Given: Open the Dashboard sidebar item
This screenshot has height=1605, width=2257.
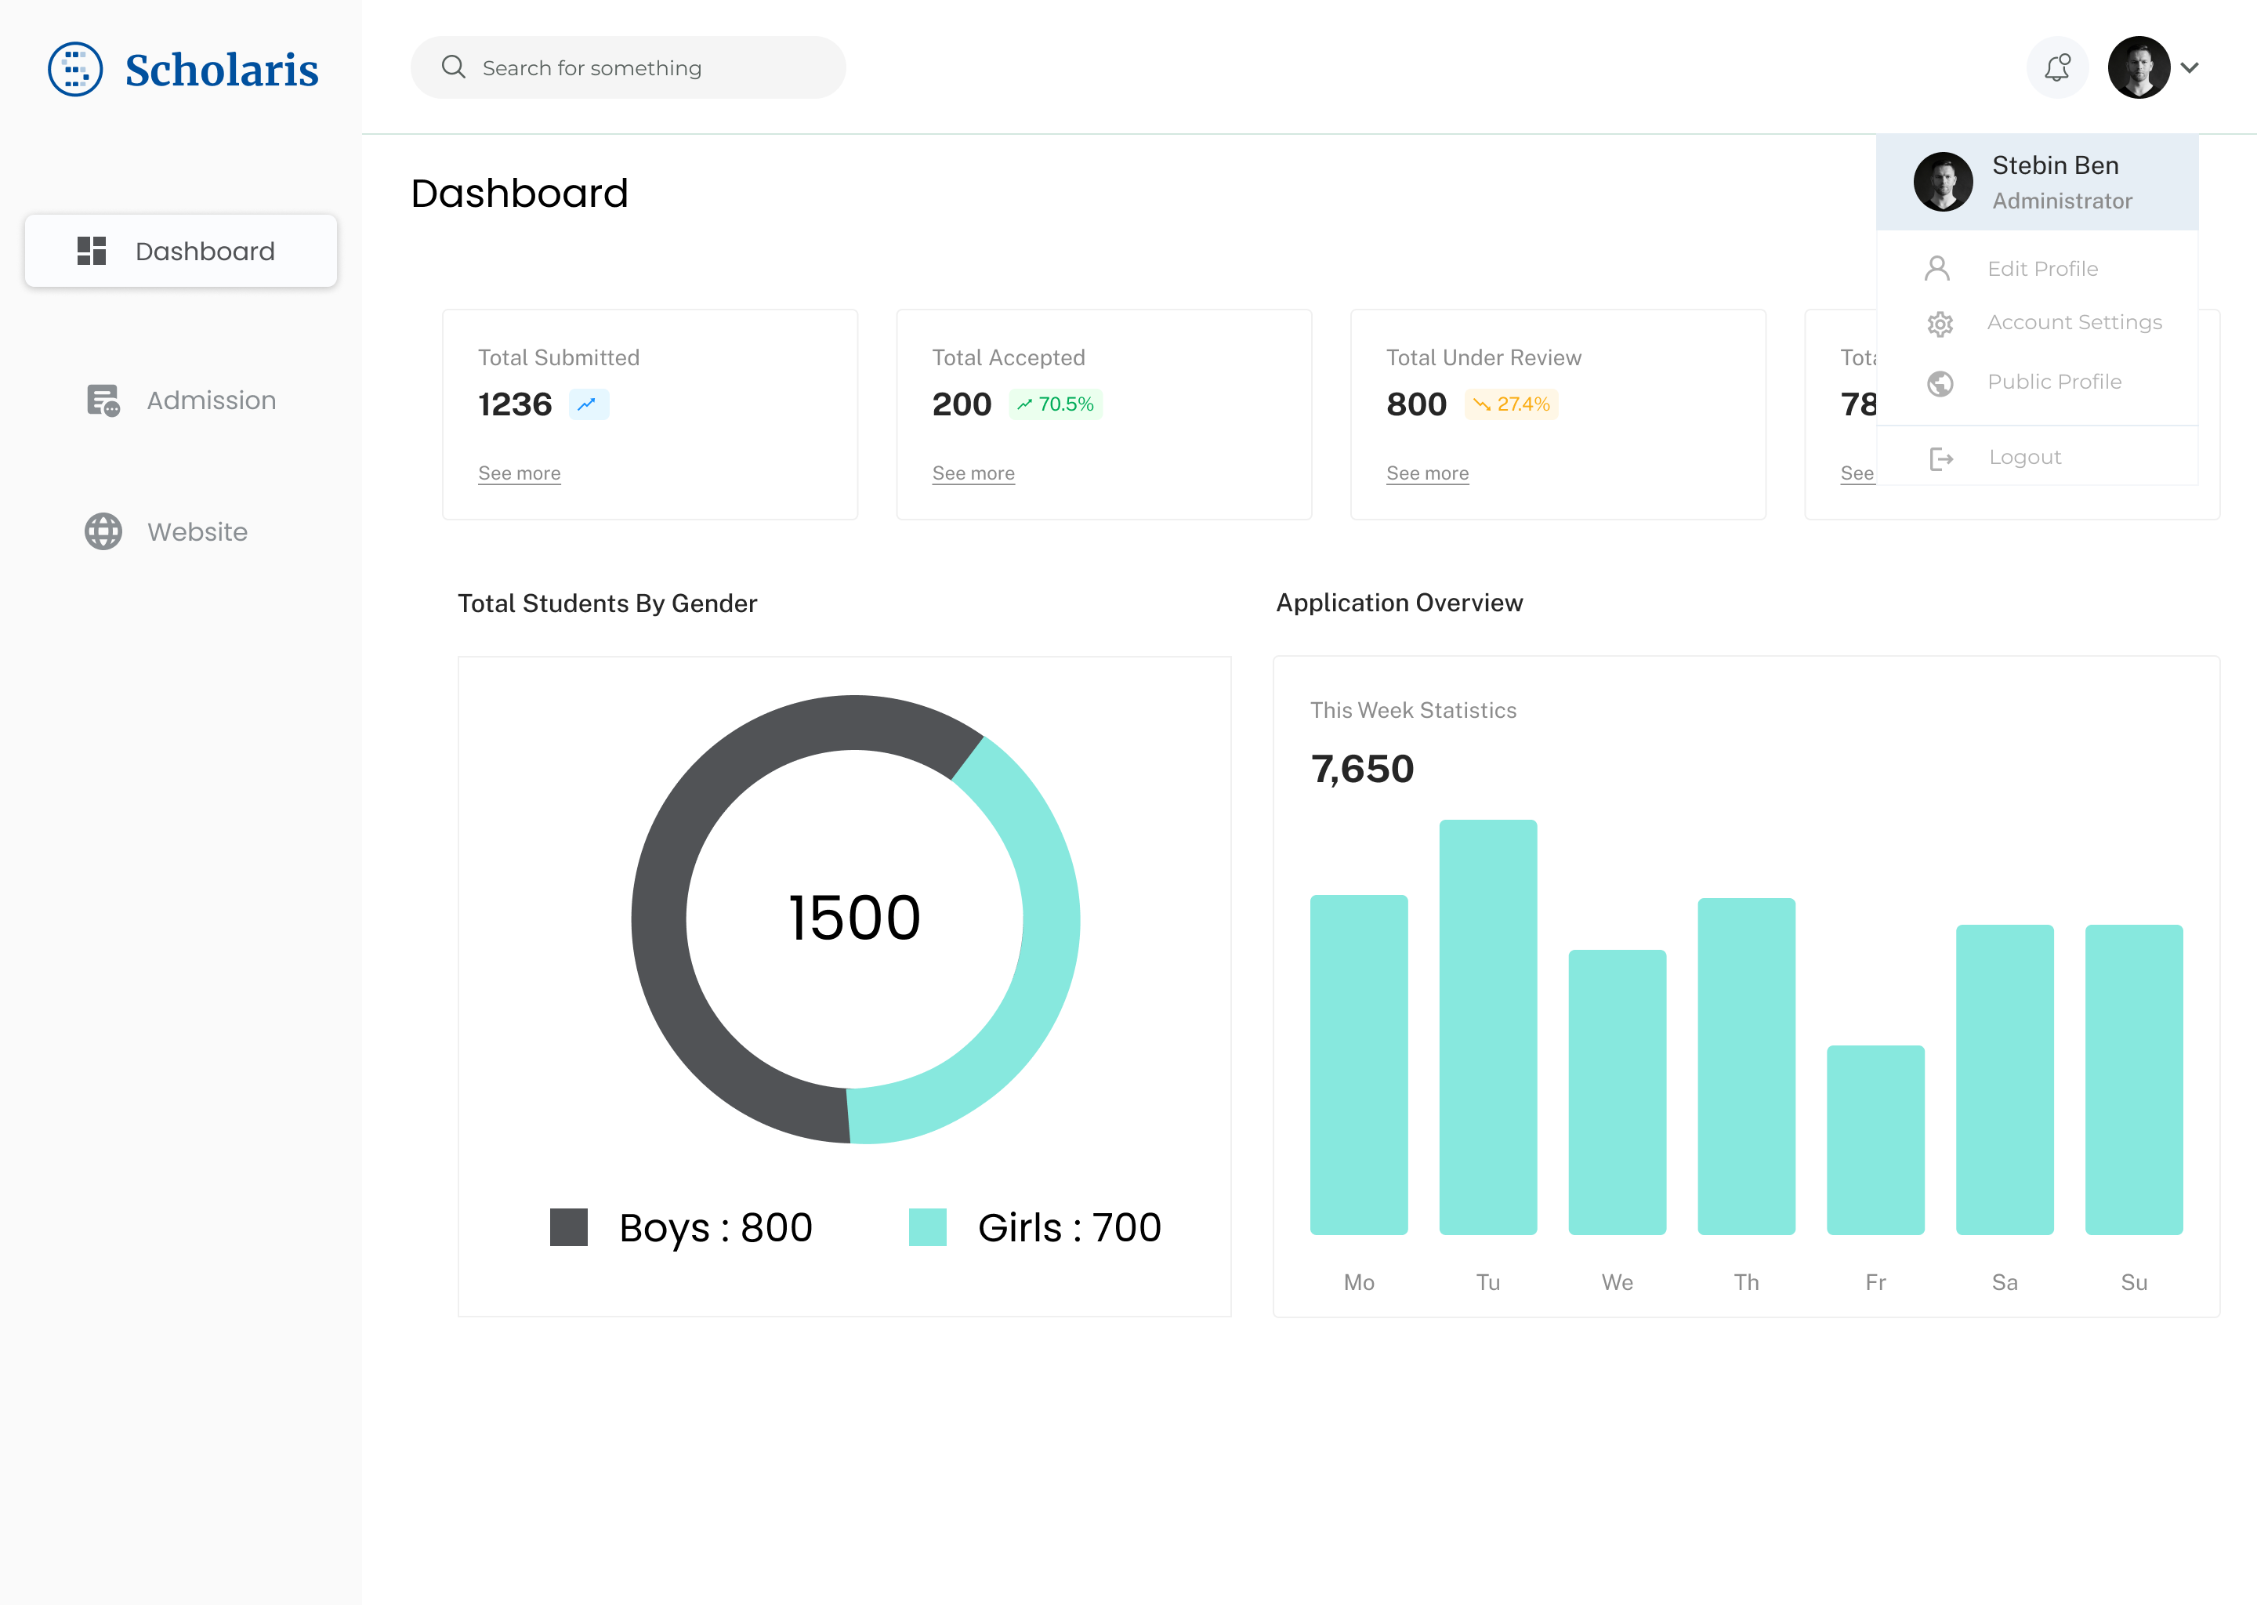Looking at the screenshot, I should point(181,251).
